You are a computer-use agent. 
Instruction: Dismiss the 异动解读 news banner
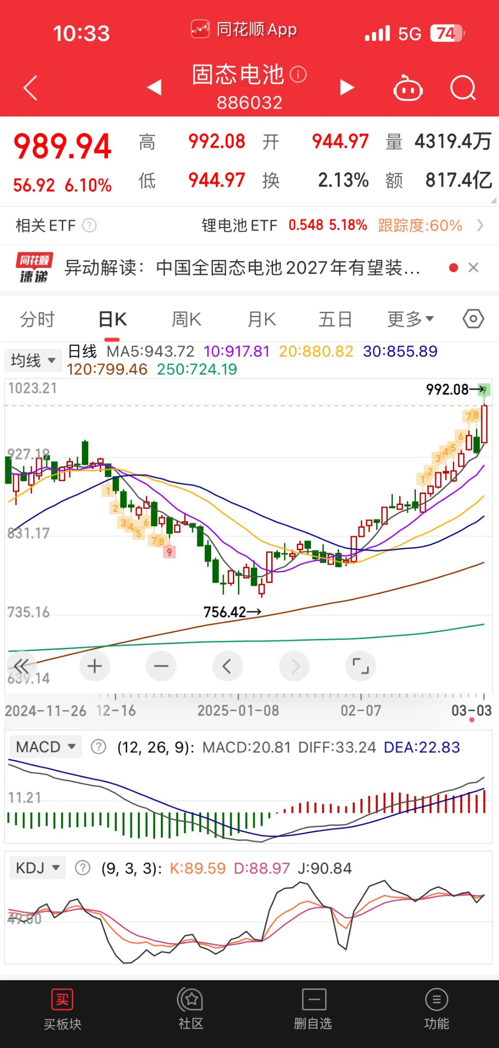pyautogui.click(x=473, y=268)
